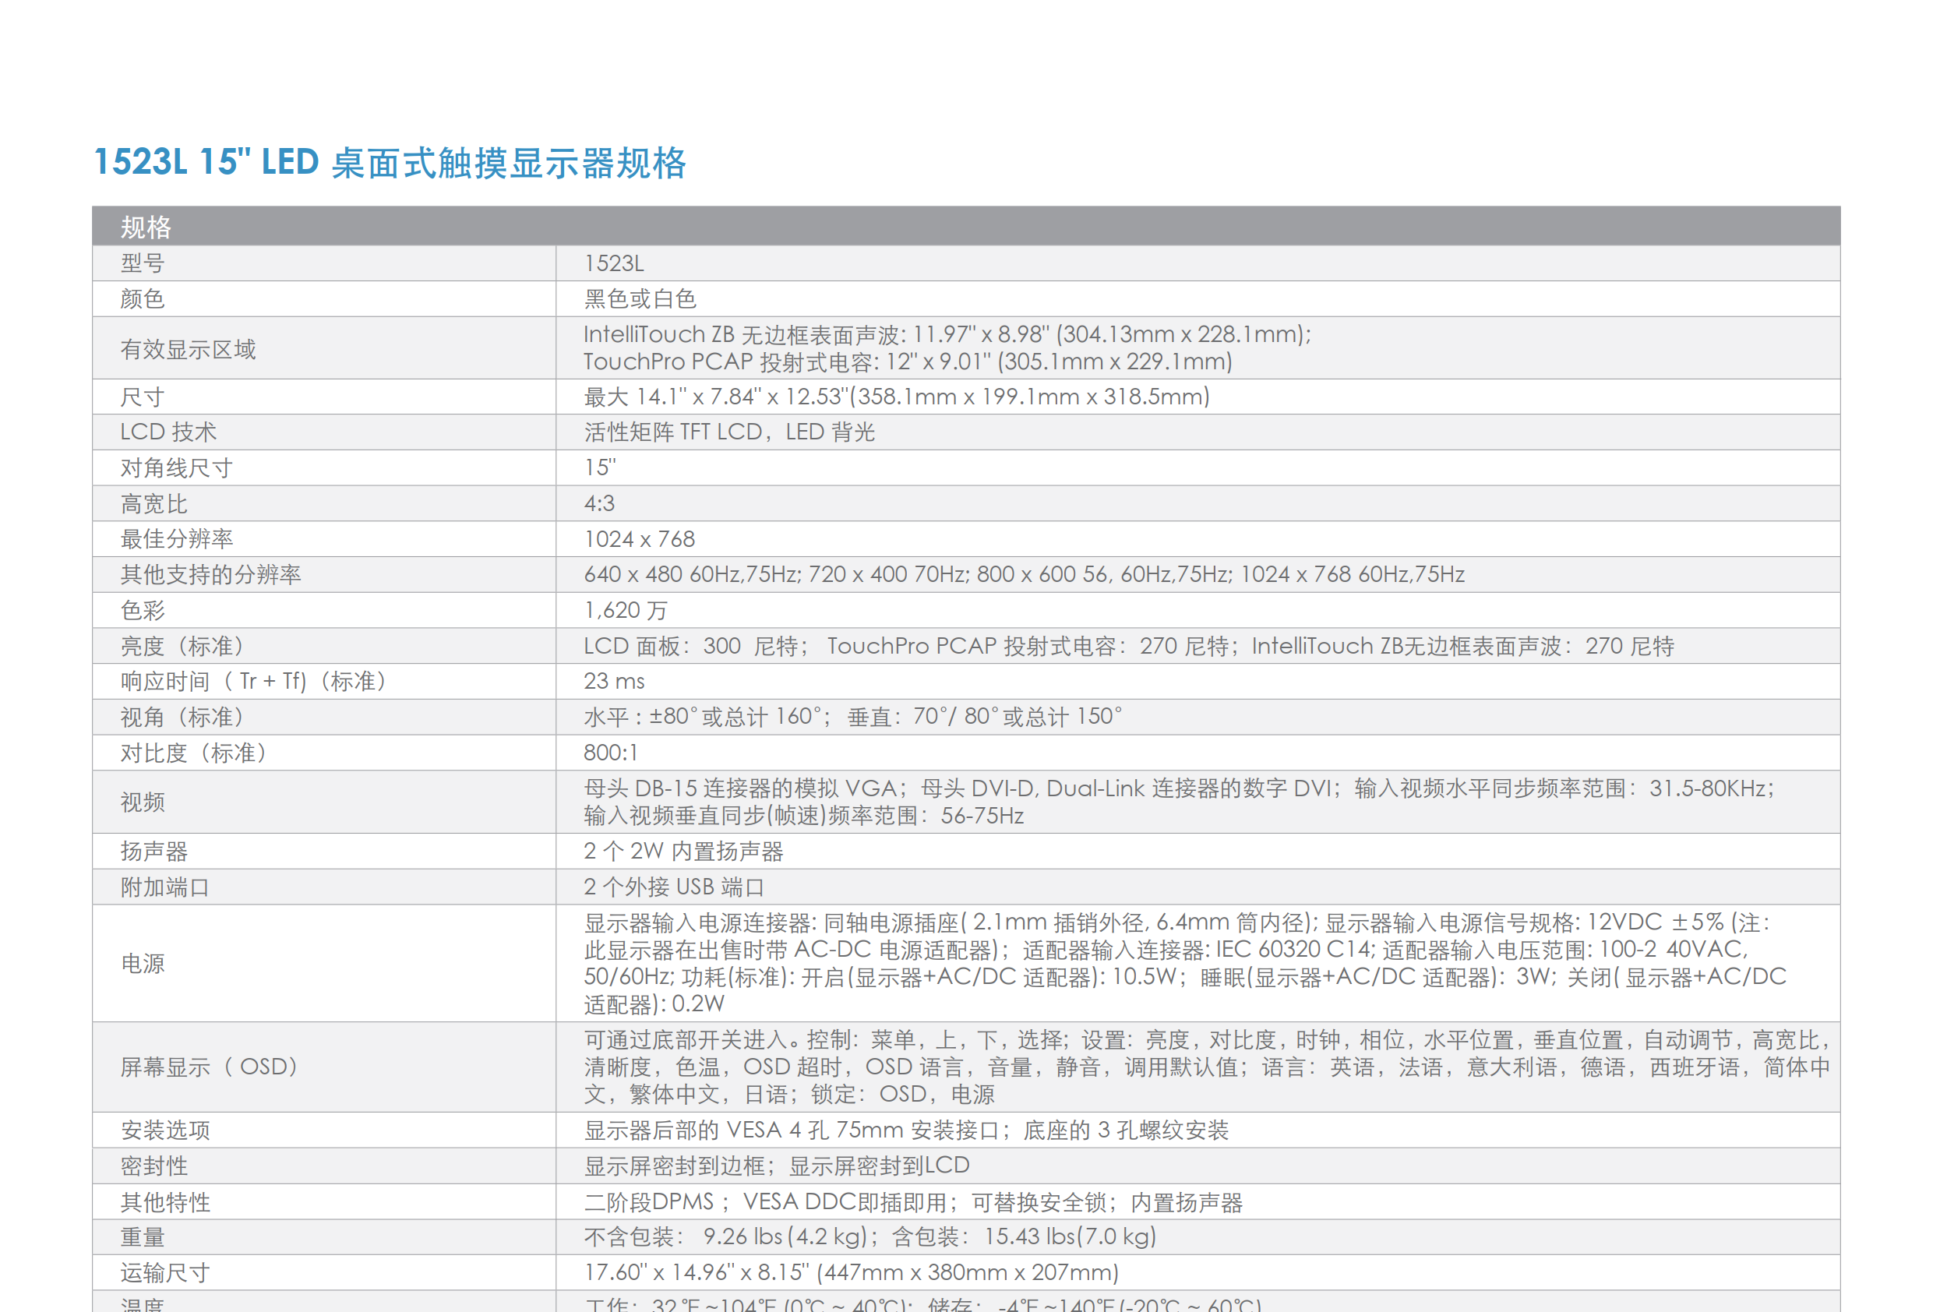Screen dimensions: 1933x1312
Task: Select the '1523L' model value cell
Action: click(x=614, y=263)
